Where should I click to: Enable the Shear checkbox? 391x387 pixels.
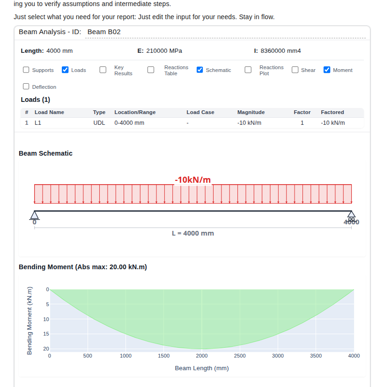click(295, 69)
